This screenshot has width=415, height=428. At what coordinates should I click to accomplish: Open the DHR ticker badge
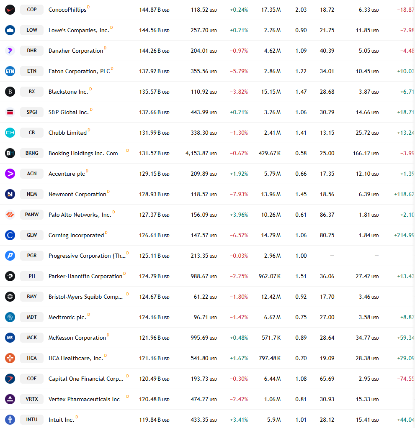click(32, 51)
